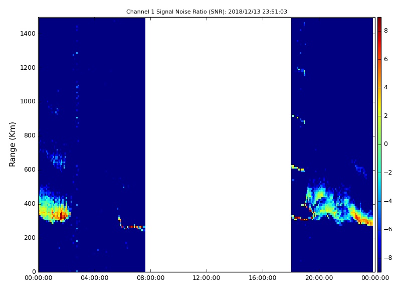
Task: Click the 200 y-axis tick label
Action: point(30,238)
